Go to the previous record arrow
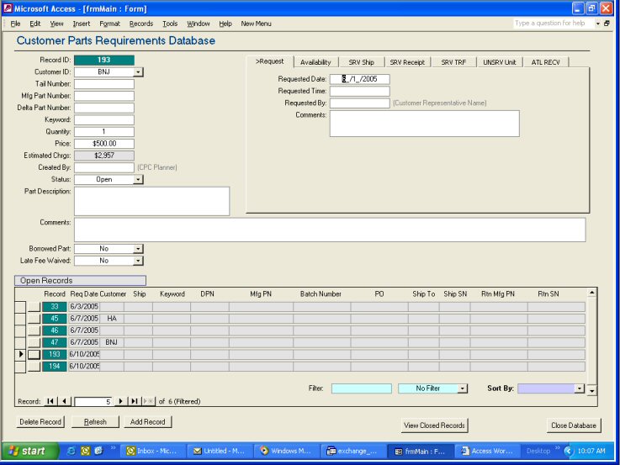The image size is (620, 465). click(65, 402)
